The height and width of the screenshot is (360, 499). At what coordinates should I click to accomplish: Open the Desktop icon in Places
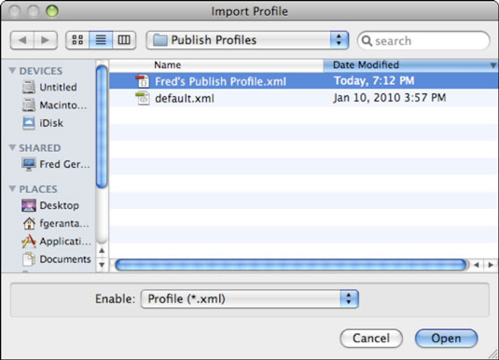point(29,205)
